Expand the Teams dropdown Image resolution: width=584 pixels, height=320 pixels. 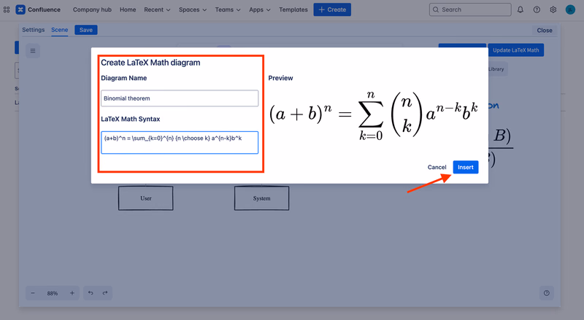coord(228,9)
